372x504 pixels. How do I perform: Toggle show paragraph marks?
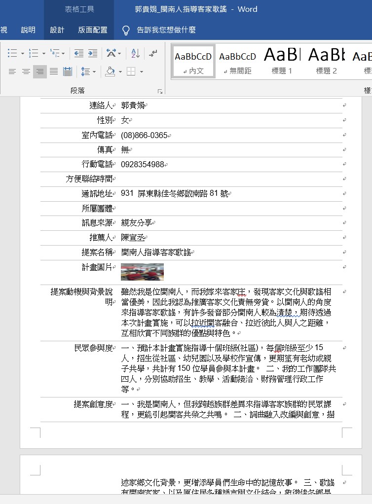pyautogui.click(x=153, y=53)
